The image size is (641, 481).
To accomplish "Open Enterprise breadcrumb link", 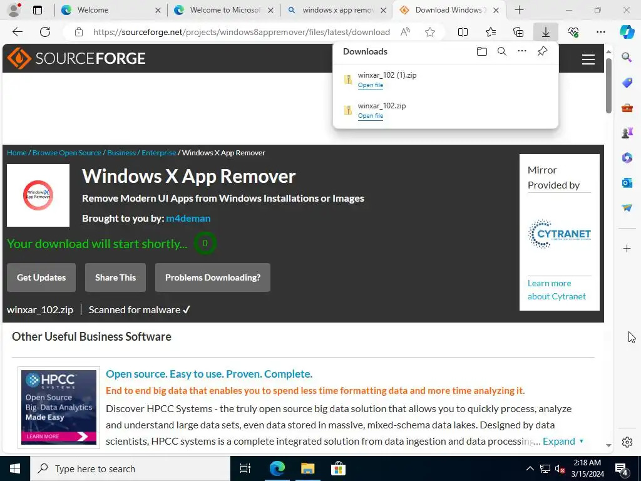I will 158,153.
